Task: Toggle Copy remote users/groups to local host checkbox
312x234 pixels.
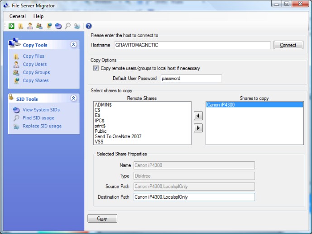Action: [x=96, y=69]
